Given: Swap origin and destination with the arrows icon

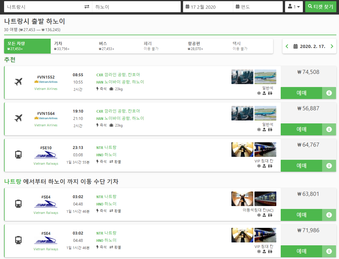Looking at the screenshot, I should 87,7.
